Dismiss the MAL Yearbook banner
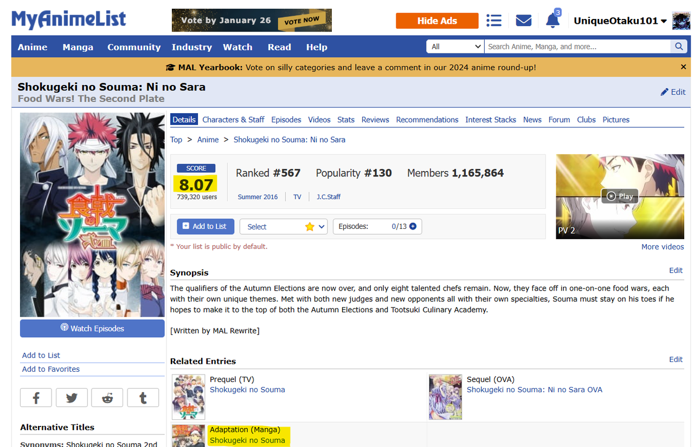 point(683,67)
